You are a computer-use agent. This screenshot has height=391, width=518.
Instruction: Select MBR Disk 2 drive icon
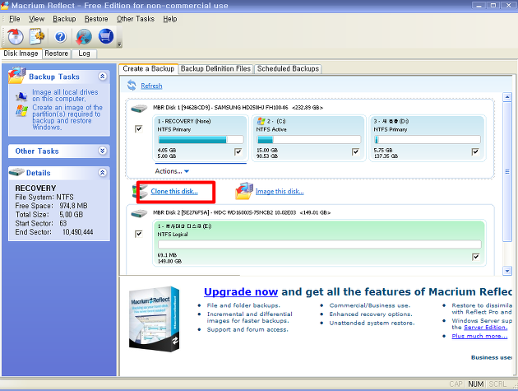(x=139, y=214)
